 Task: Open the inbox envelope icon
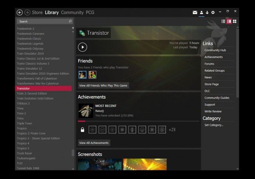coord(195,13)
